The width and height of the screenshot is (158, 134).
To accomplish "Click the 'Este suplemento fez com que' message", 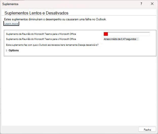I will [52, 45].
